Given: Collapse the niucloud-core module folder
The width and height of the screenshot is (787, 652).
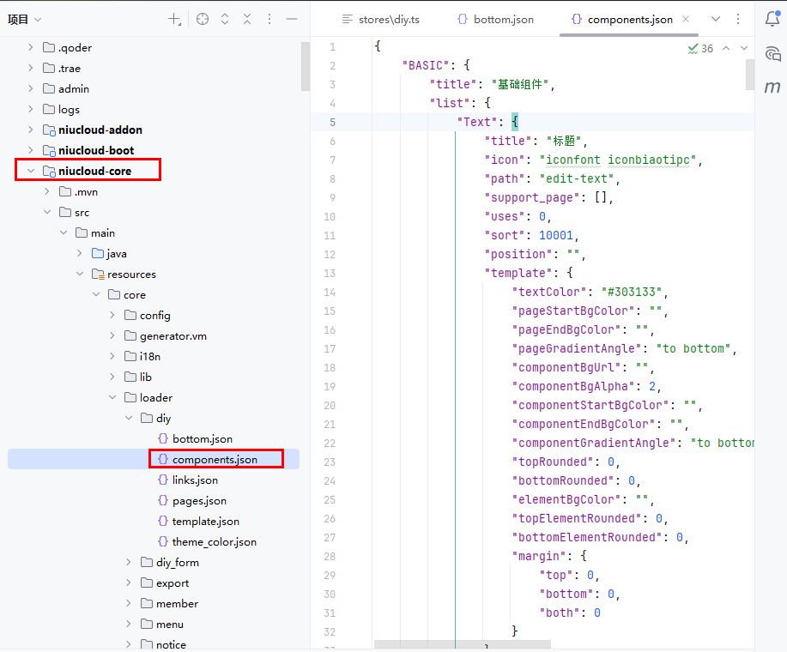Looking at the screenshot, I should click(x=31, y=172).
